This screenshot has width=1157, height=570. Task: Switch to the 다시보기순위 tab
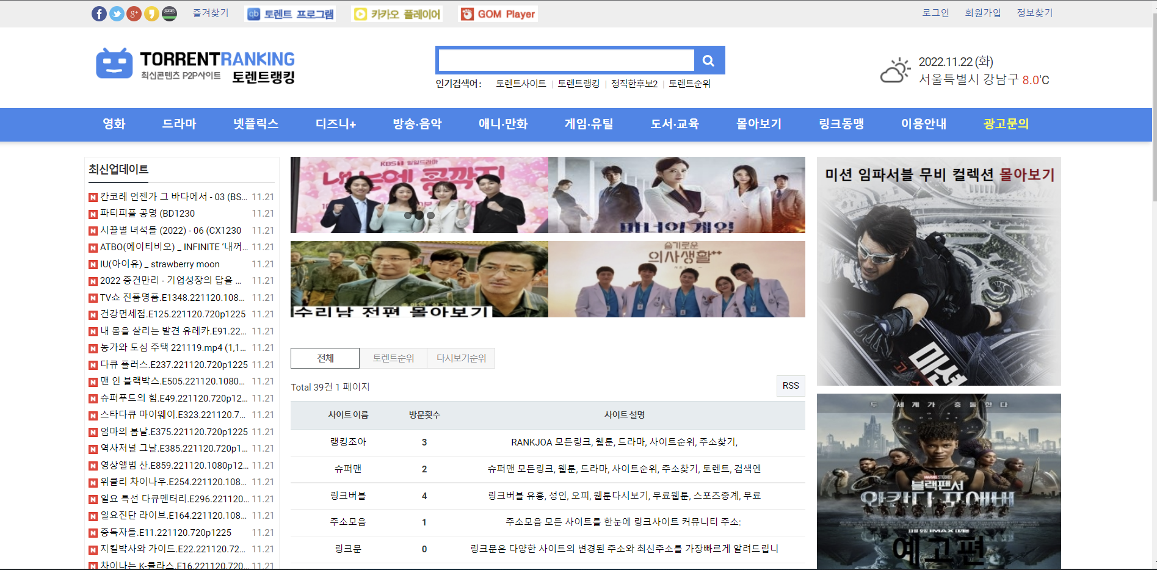(461, 358)
